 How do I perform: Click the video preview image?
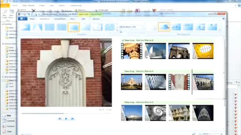[66, 72]
